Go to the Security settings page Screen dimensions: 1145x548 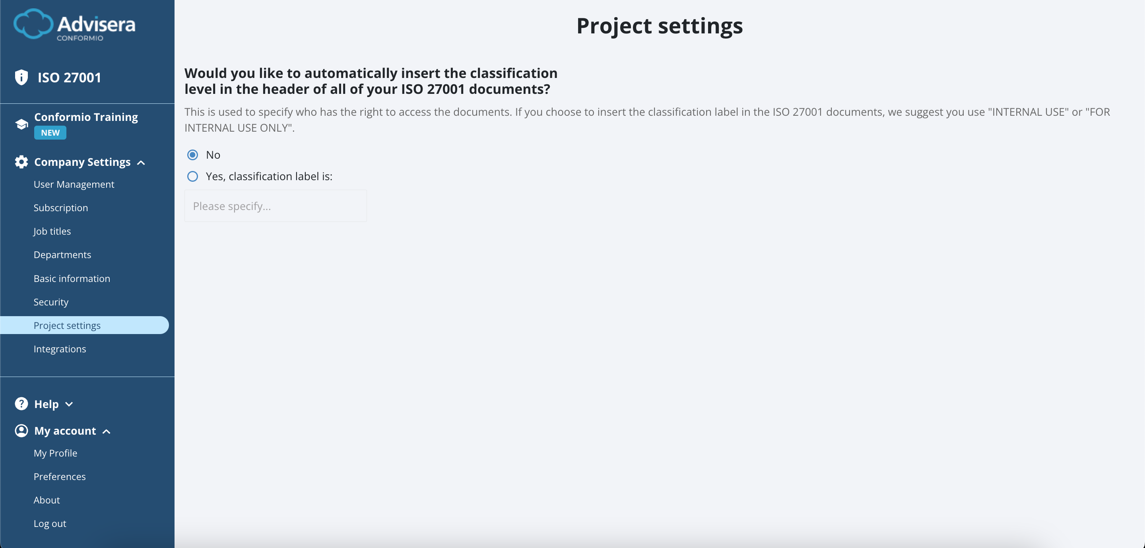(50, 302)
